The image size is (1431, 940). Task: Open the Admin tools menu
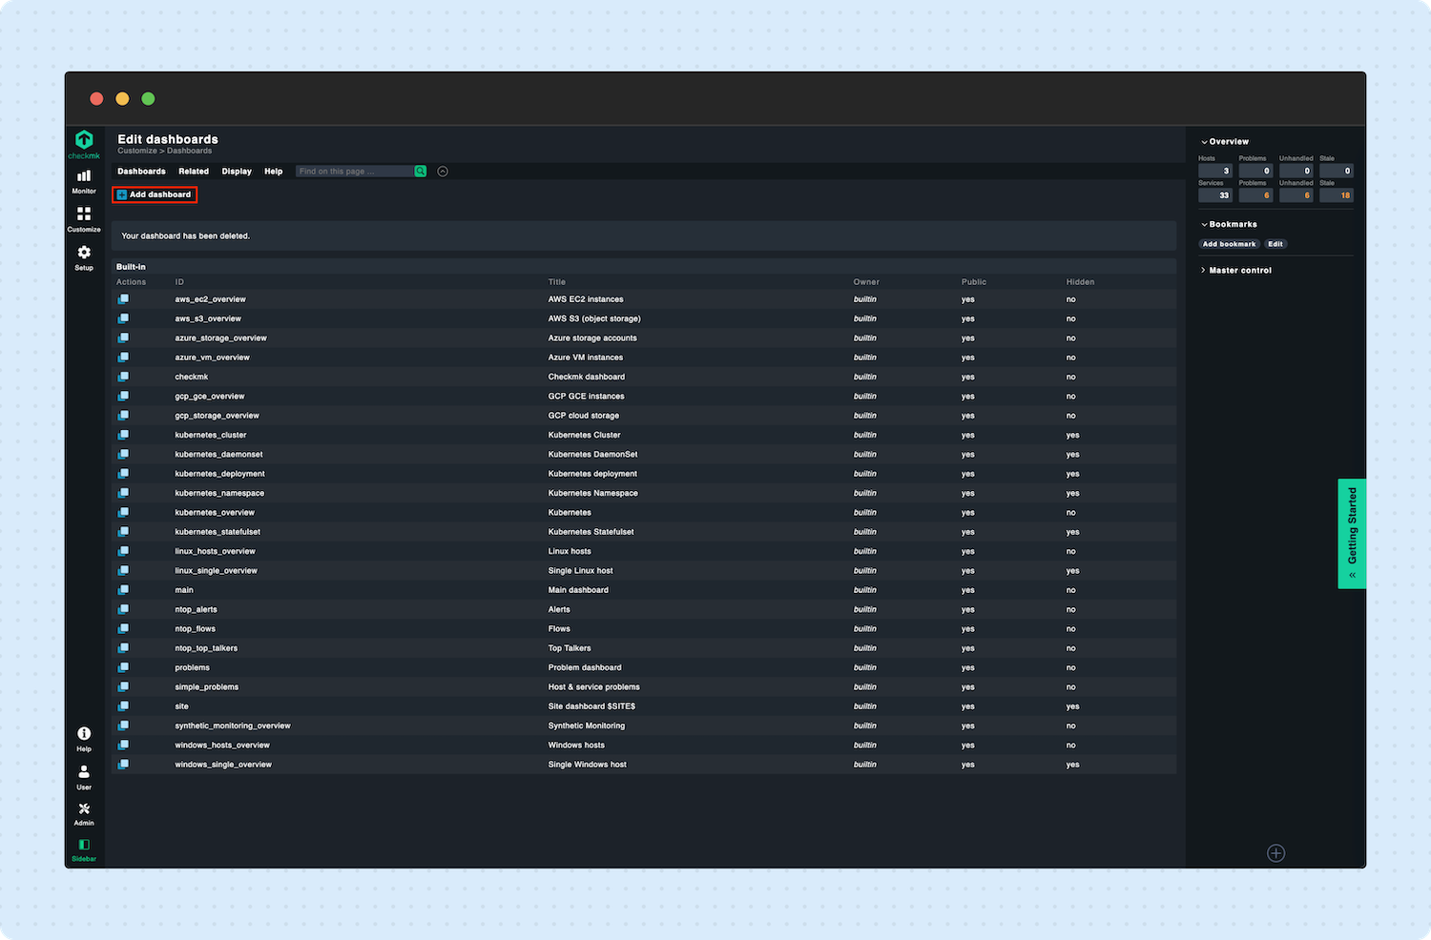pyautogui.click(x=84, y=814)
